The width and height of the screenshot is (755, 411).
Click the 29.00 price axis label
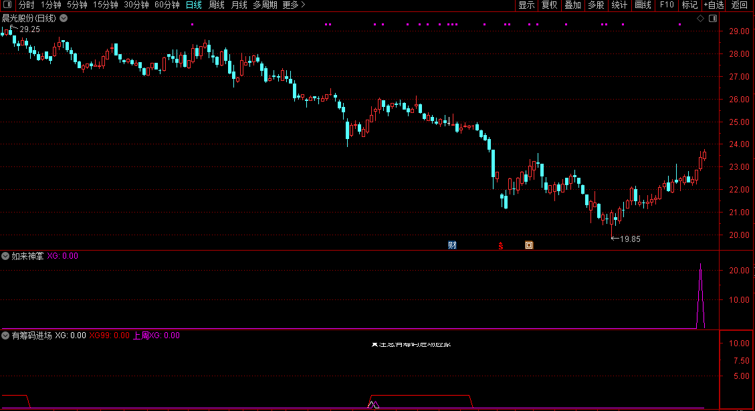click(x=739, y=31)
